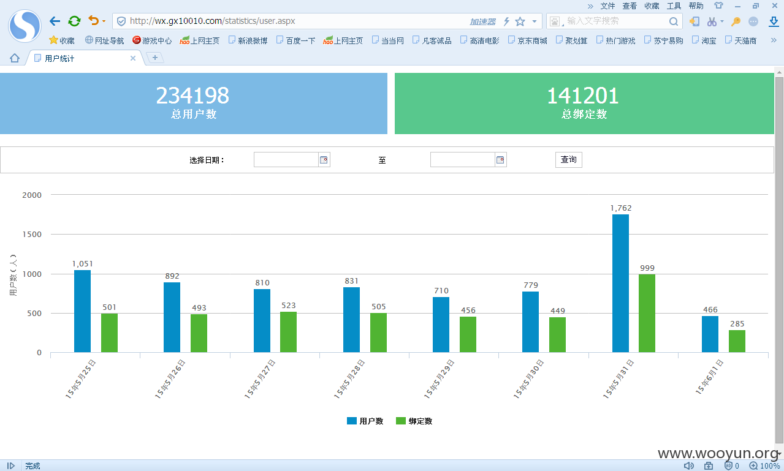Expand the dropdown next to scissors icon
Viewport: 784px width, 471px height.
[x=721, y=21]
